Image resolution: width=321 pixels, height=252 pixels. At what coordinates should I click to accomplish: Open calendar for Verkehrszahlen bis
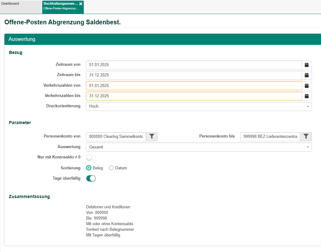tap(307, 96)
